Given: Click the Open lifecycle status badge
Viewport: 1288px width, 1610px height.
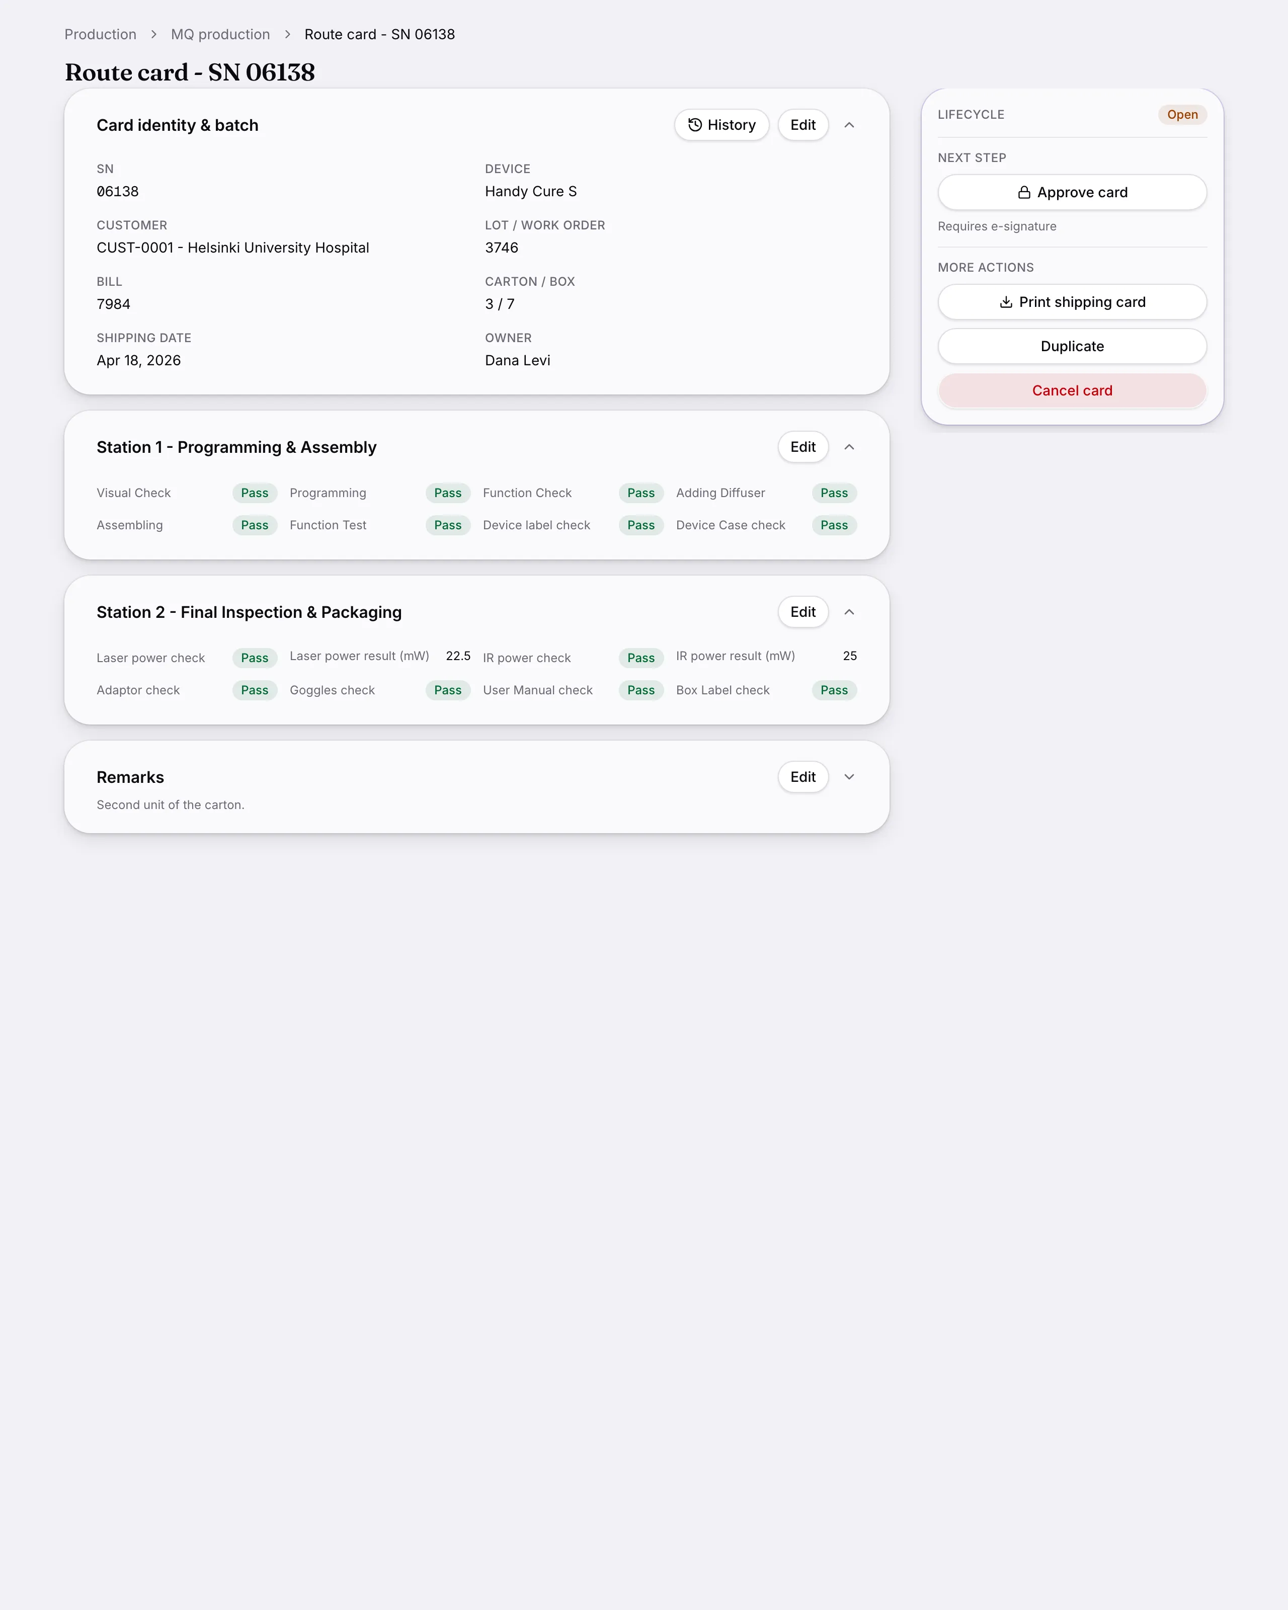Looking at the screenshot, I should pos(1182,114).
